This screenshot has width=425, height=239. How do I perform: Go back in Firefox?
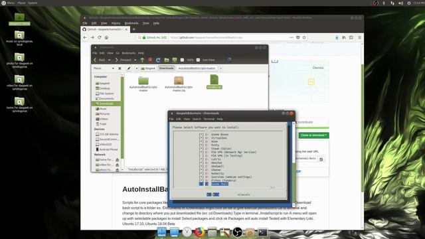click(x=85, y=38)
